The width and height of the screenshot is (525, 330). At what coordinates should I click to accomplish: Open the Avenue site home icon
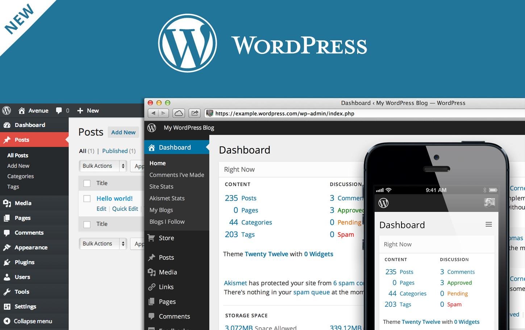tap(22, 110)
